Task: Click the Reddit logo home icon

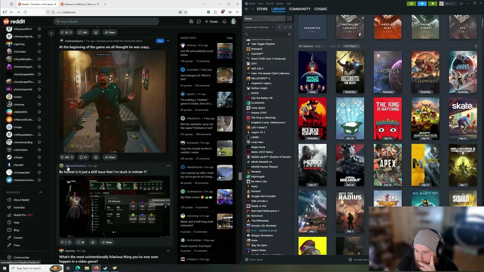Action: point(14,22)
